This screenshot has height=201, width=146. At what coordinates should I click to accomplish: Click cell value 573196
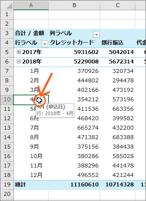point(123,99)
